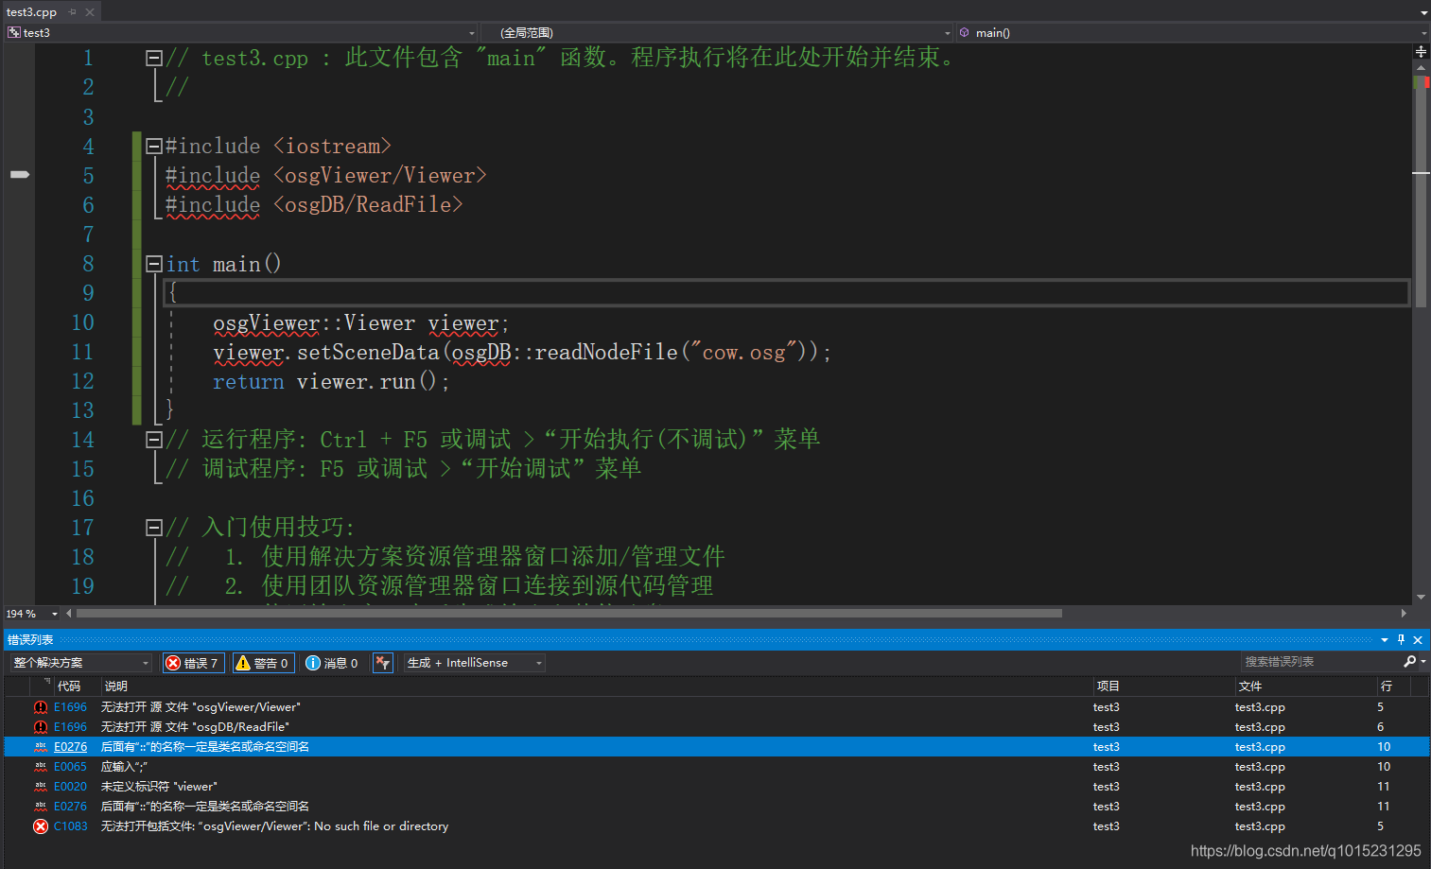Open the (全局范围) scope dropdown
Viewport: 1431px width, 869px height.
(x=717, y=32)
